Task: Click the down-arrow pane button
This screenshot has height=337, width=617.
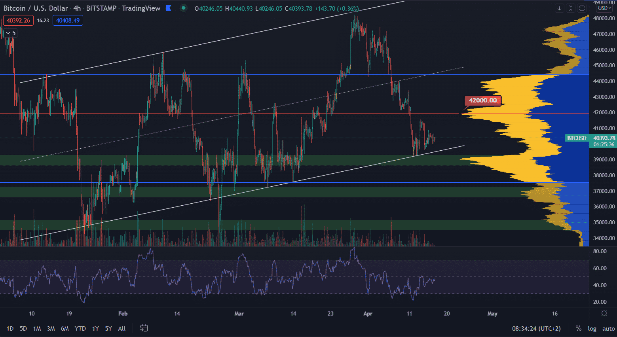Action: [559, 8]
